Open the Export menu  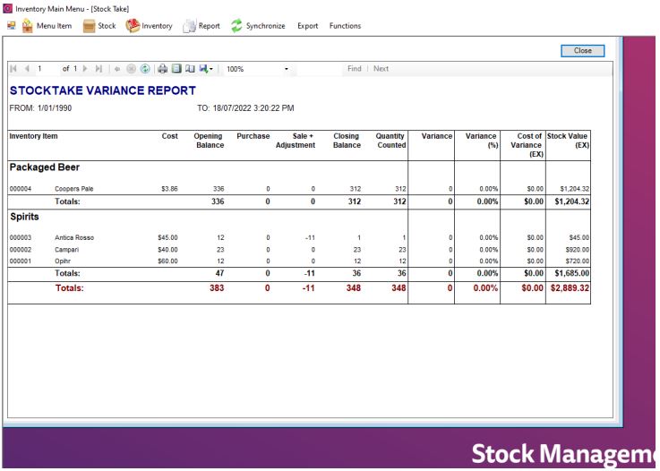[x=307, y=26]
